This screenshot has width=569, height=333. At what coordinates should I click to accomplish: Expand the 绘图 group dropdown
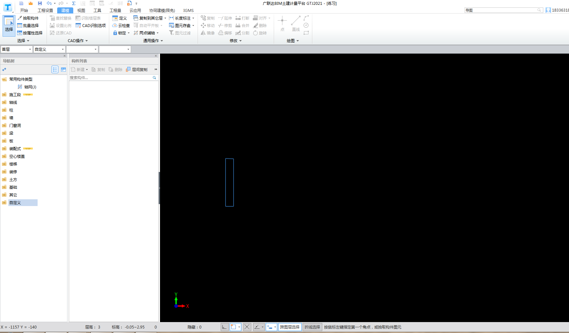click(x=298, y=41)
